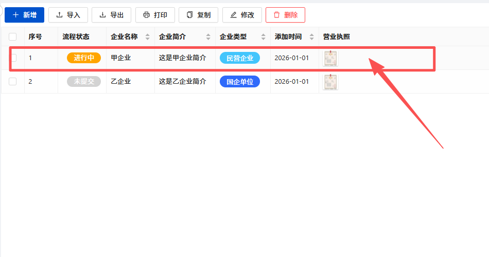Screen dimensions: 489x257
Task: Check the row for 甲企业
Action: 14,58
